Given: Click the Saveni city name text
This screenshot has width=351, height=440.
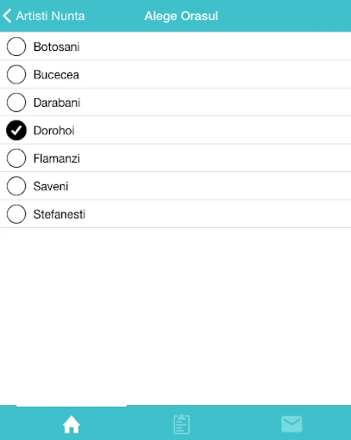Looking at the screenshot, I should point(51,186).
